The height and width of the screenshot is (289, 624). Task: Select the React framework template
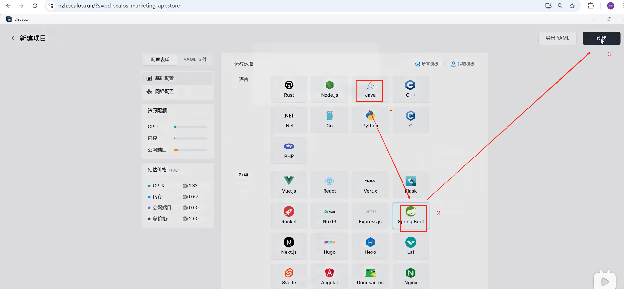tap(329, 185)
